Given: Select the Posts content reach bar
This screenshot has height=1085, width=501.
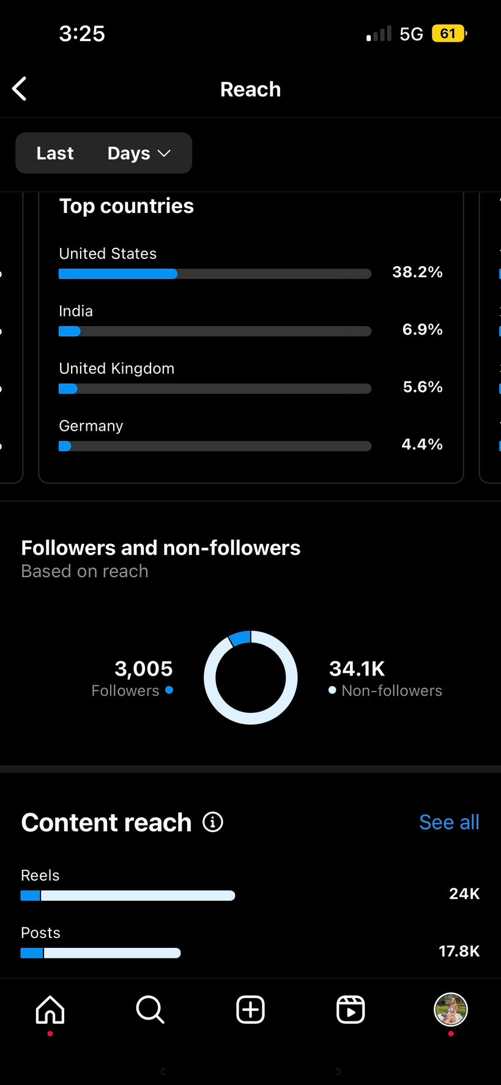Looking at the screenshot, I should (101, 953).
